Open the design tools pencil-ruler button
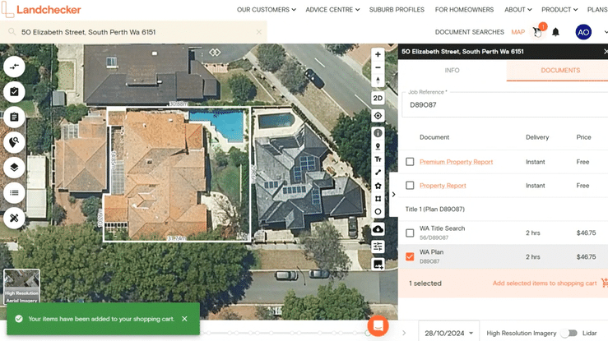Screen dimensions: 608x341 click(14, 218)
